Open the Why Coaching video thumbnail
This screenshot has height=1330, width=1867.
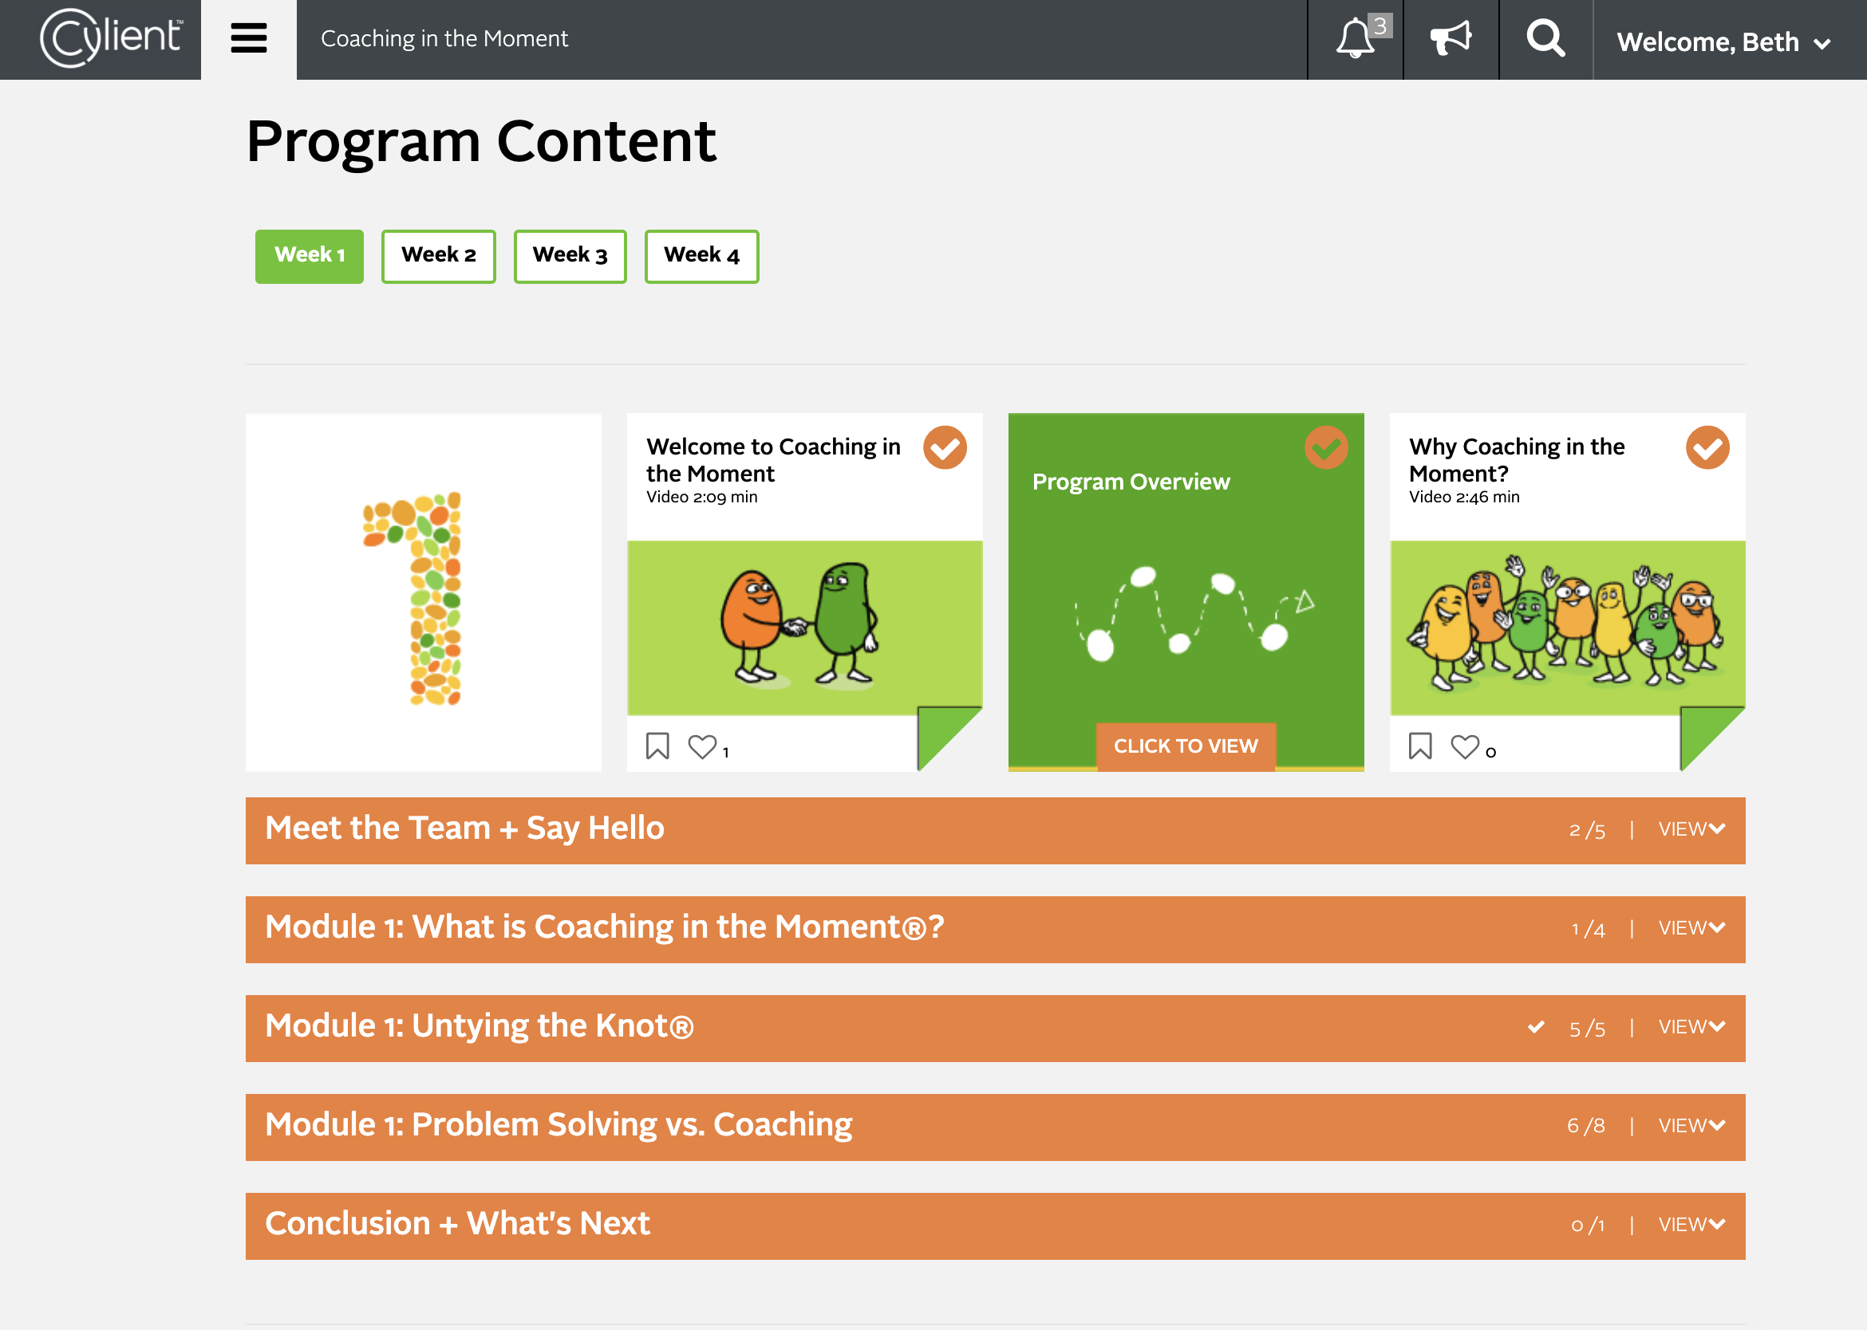(x=1566, y=628)
